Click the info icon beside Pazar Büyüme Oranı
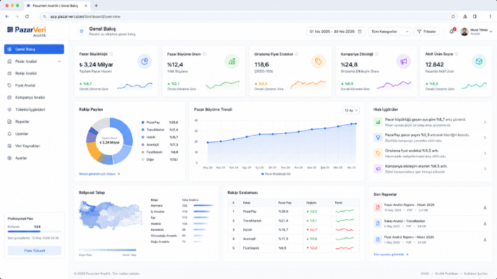Viewport: 497px width, 279px height. pos(204,54)
